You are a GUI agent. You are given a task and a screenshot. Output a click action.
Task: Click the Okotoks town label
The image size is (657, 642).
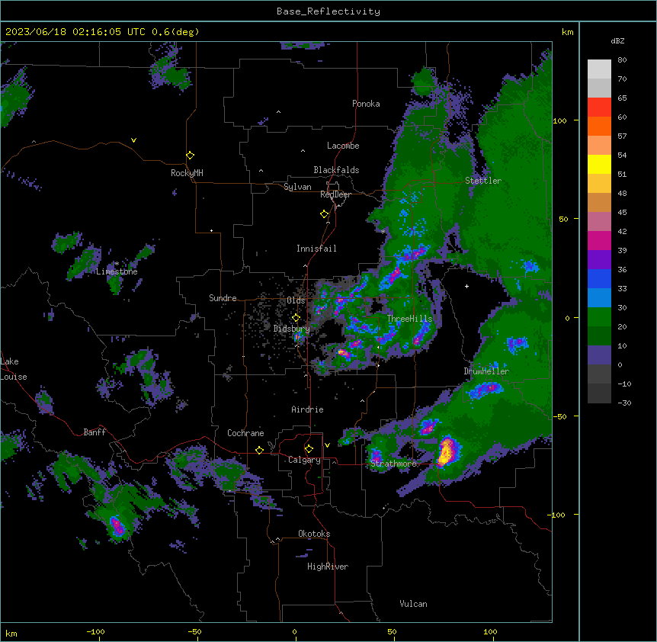tap(314, 534)
